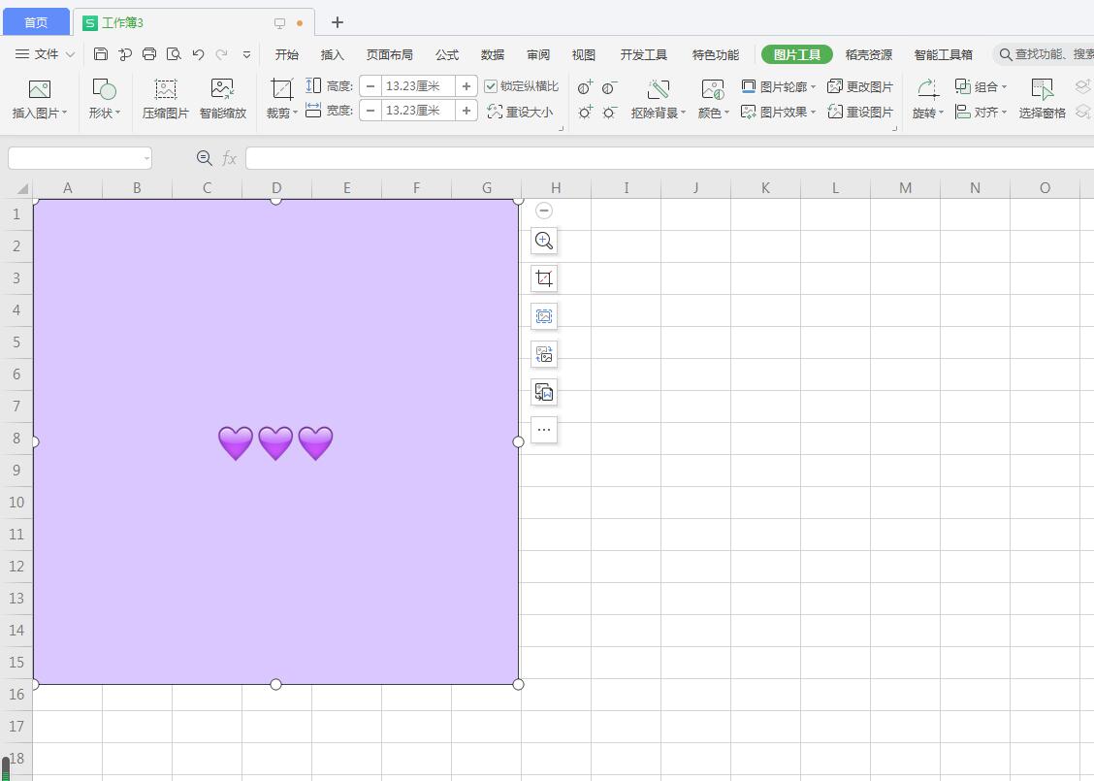Click the undo arrow icon
The height and width of the screenshot is (781, 1094).
click(x=198, y=54)
